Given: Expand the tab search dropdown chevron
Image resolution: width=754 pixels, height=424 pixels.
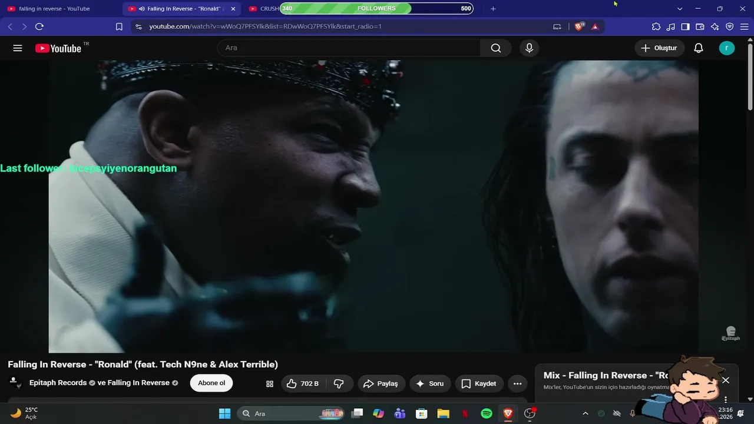Looking at the screenshot, I should tap(679, 9).
